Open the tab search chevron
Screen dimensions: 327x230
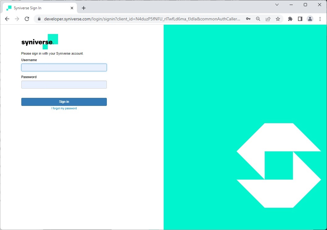pyautogui.click(x=277, y=5)
